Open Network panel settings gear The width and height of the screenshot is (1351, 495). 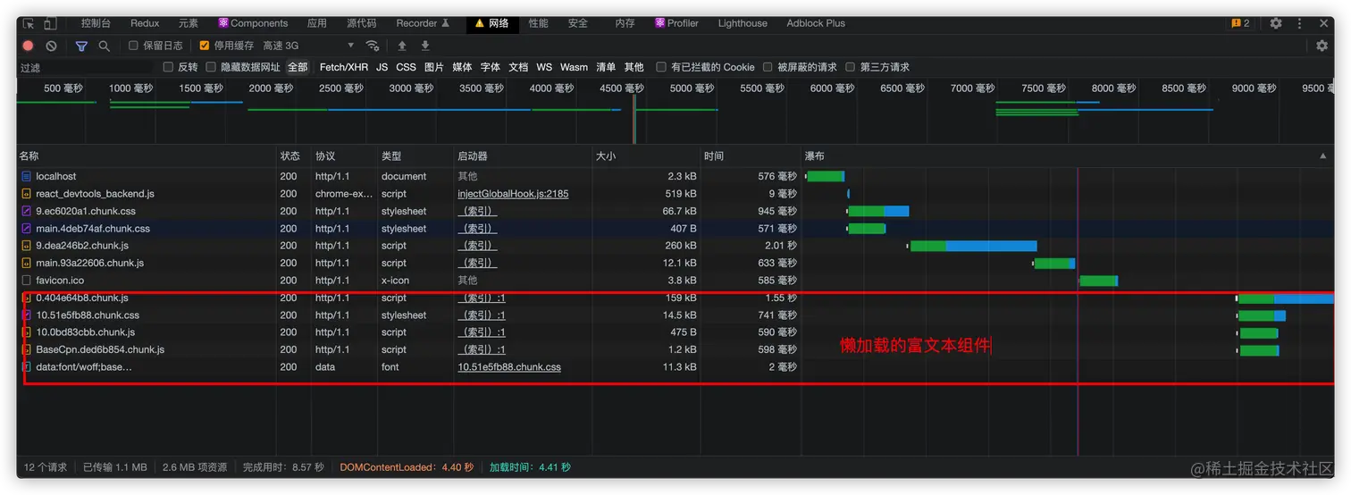point(1322,46)
